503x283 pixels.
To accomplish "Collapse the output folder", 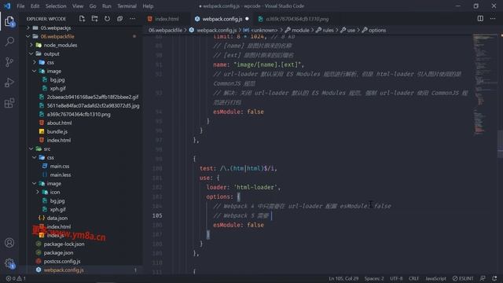I will coord(51,54).
